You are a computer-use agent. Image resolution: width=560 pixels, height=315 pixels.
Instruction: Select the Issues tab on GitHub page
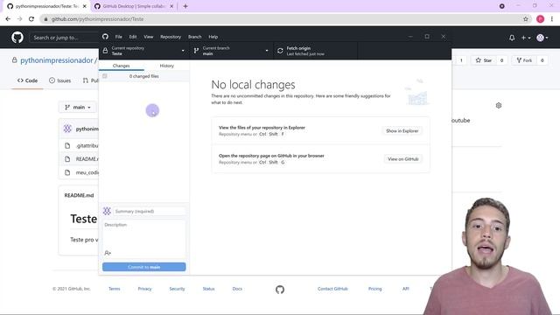pos(59,80)
